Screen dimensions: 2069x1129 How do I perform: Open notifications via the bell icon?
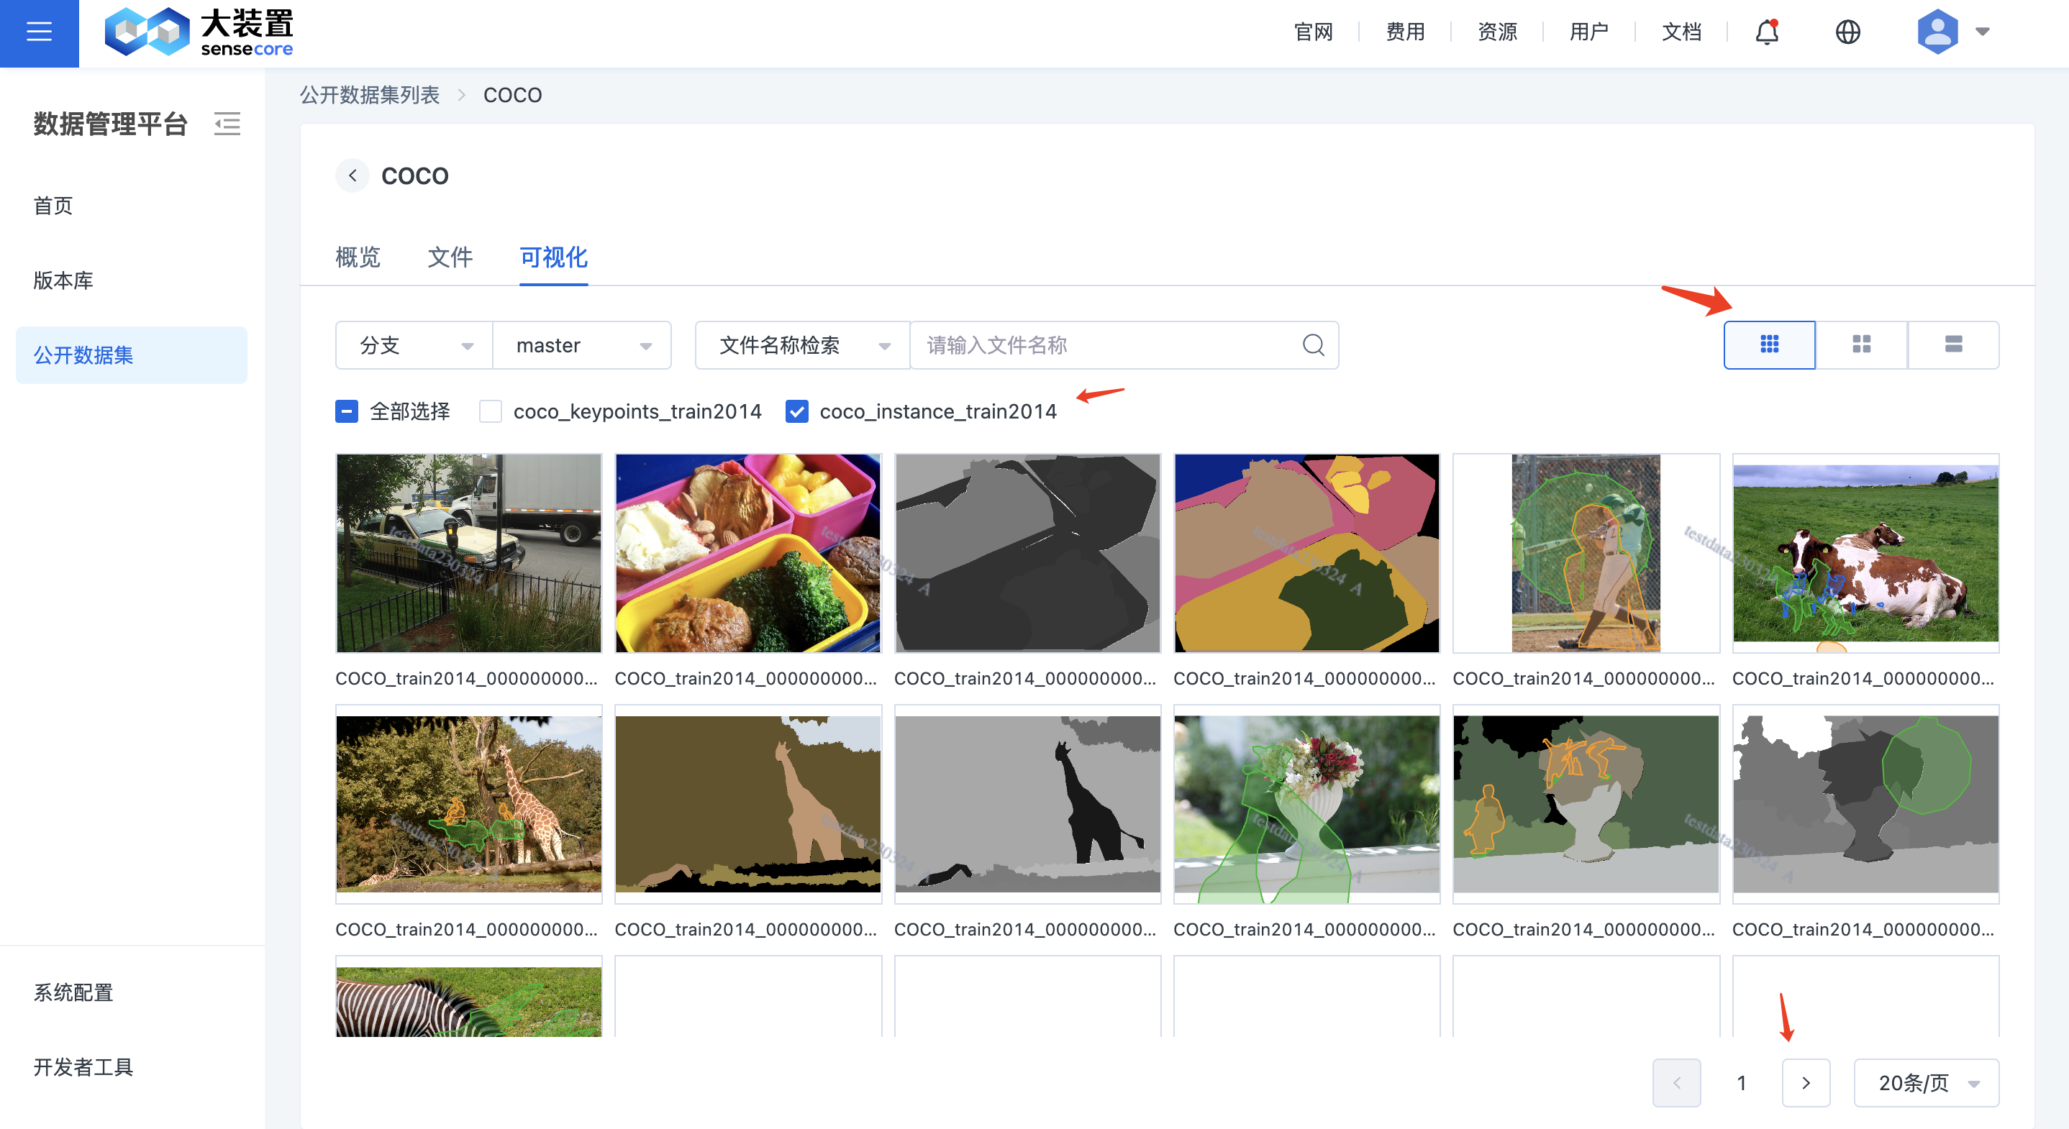click(x=1765, y=32)
